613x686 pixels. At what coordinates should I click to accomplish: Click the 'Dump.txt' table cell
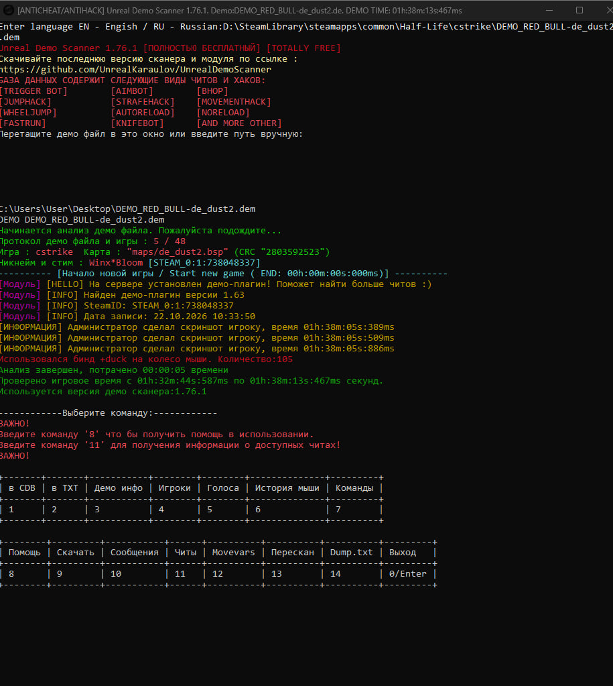click(x=352, y=552)
